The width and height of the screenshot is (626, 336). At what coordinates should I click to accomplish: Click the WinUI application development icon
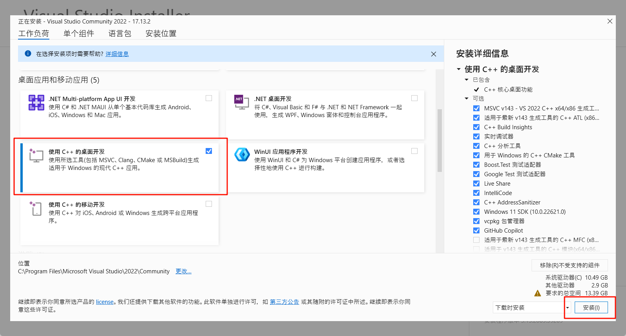(242, 155)
